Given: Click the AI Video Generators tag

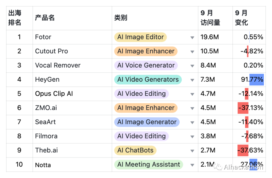Looking at the screenshot, I should click(x=148, y=79).
